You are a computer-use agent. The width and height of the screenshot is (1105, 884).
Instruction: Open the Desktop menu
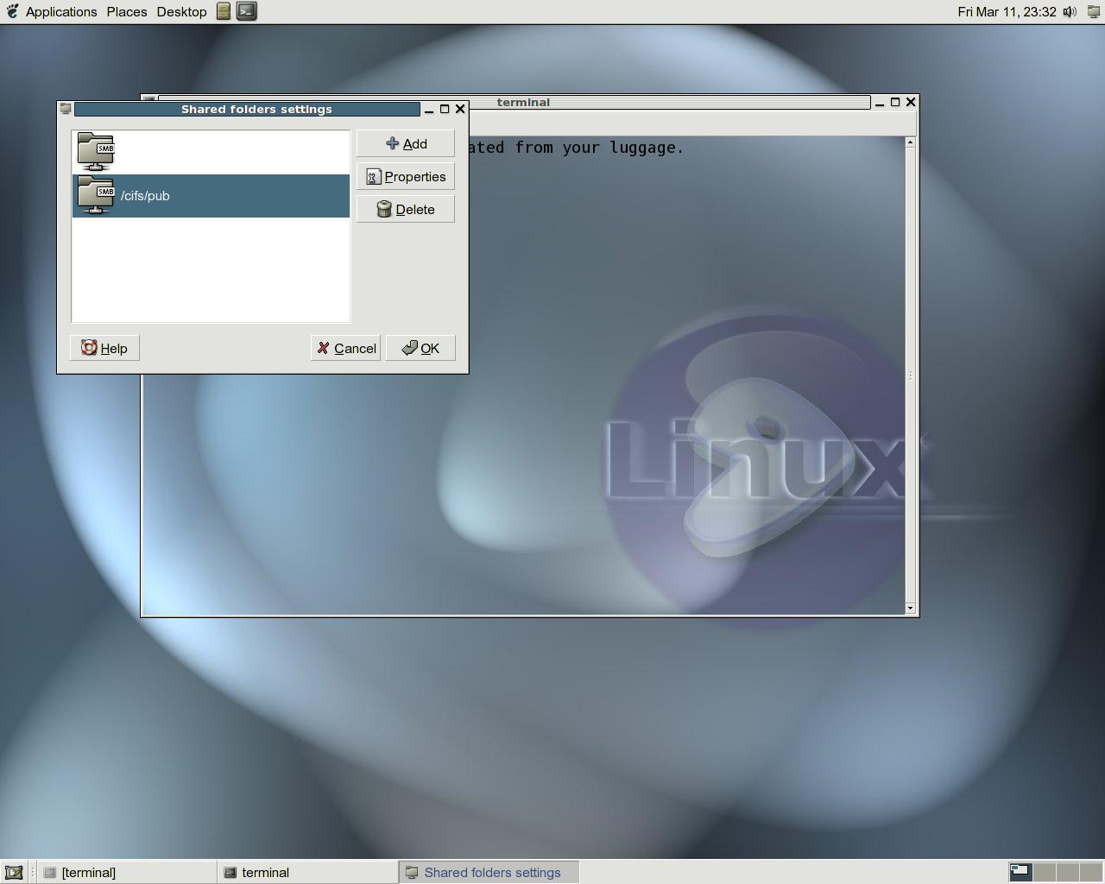[x=181, y=11]
